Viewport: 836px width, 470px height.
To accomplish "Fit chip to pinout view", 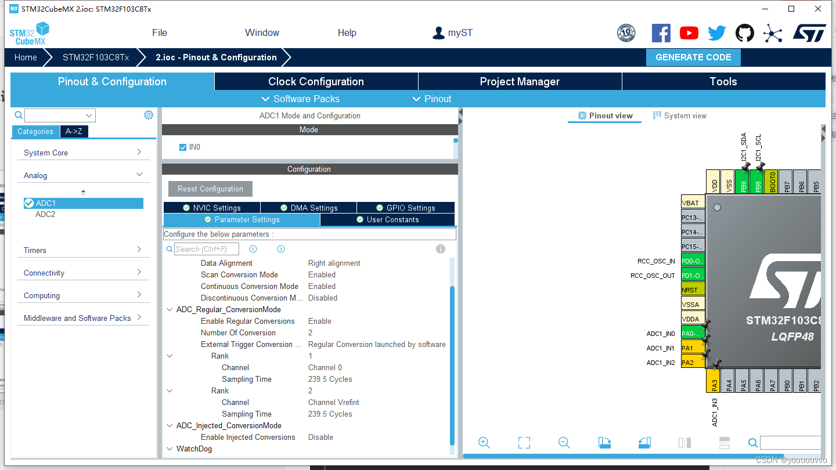I will point(524,443).
